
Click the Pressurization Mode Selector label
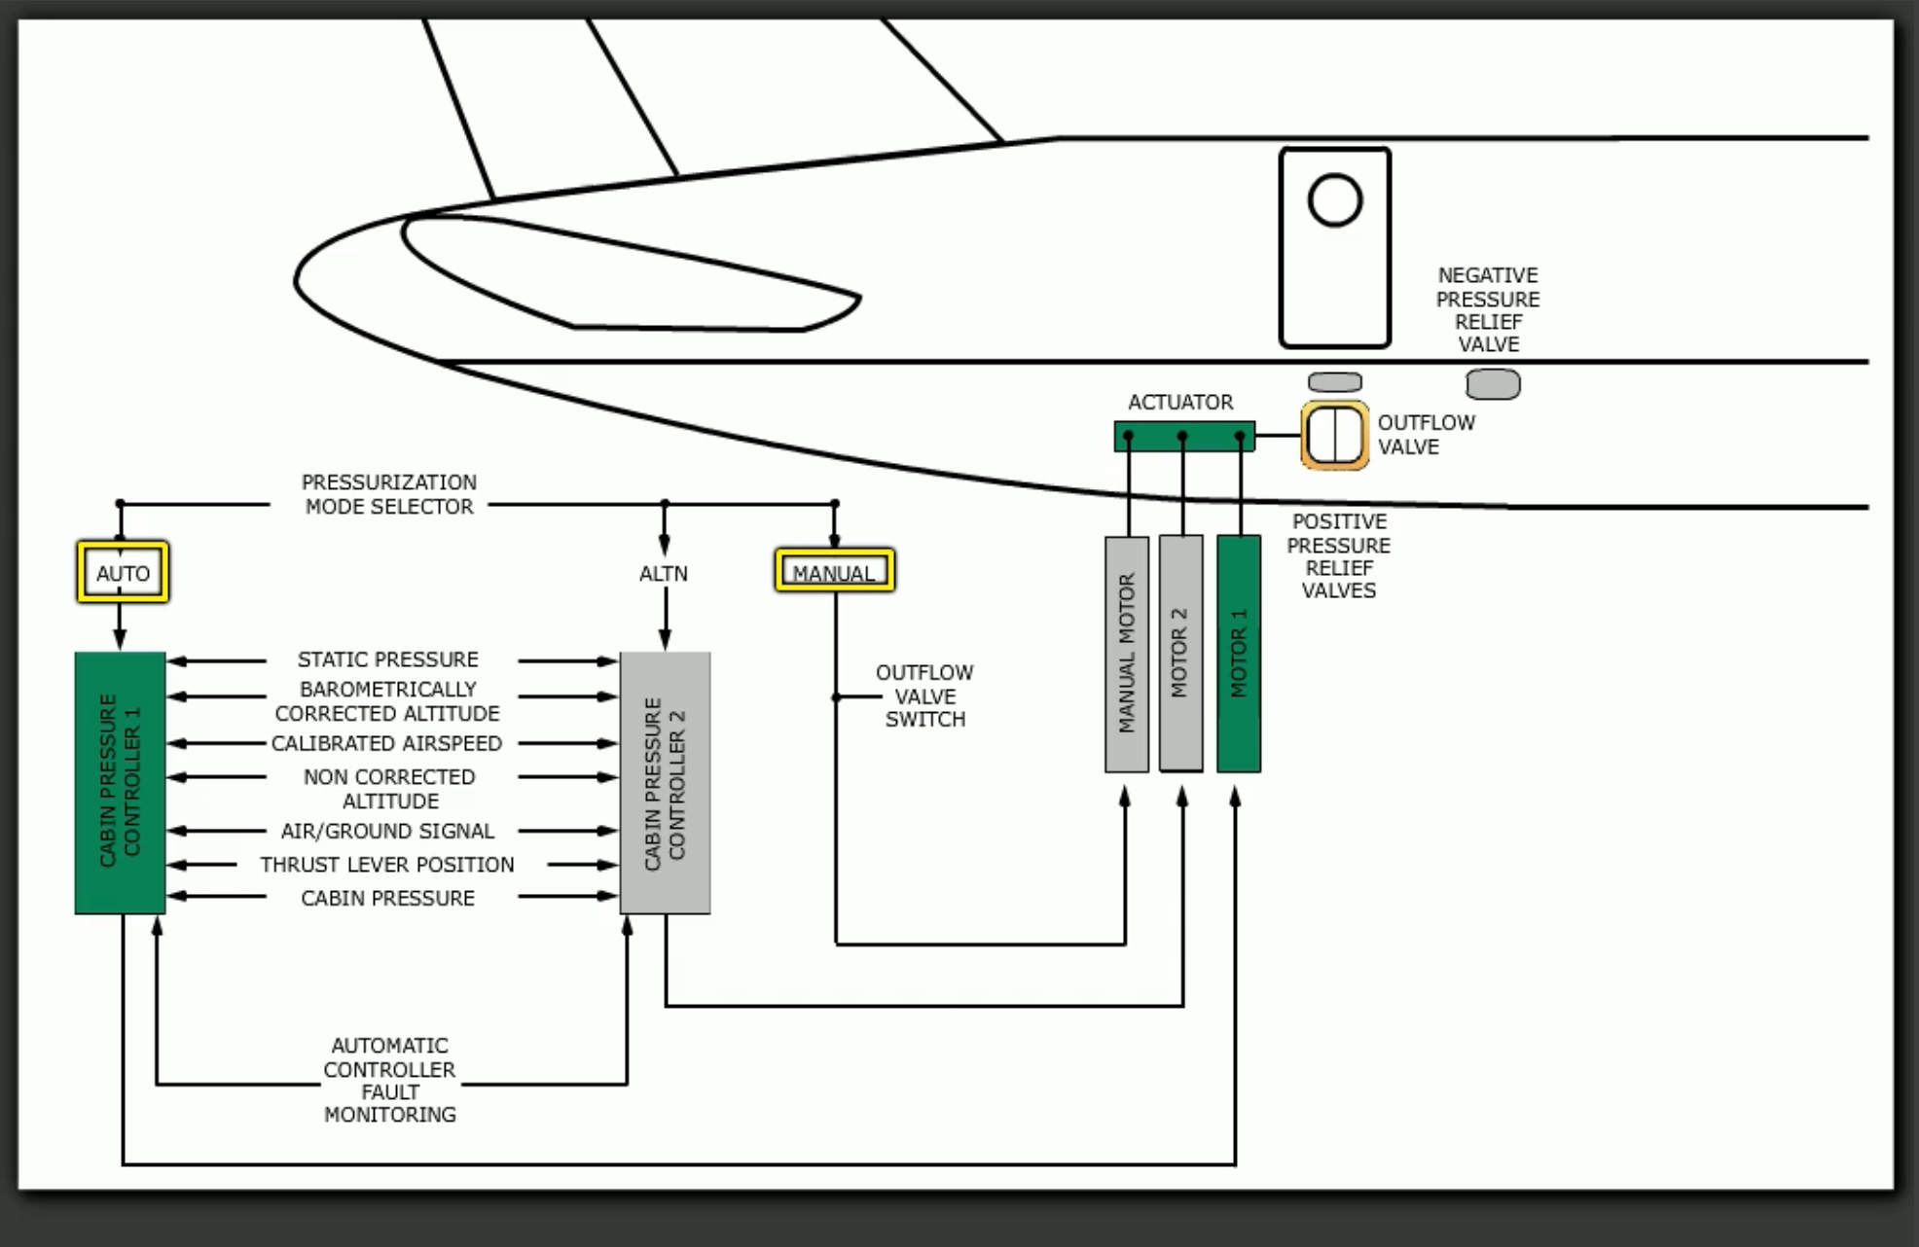click(x=388, y=494)
